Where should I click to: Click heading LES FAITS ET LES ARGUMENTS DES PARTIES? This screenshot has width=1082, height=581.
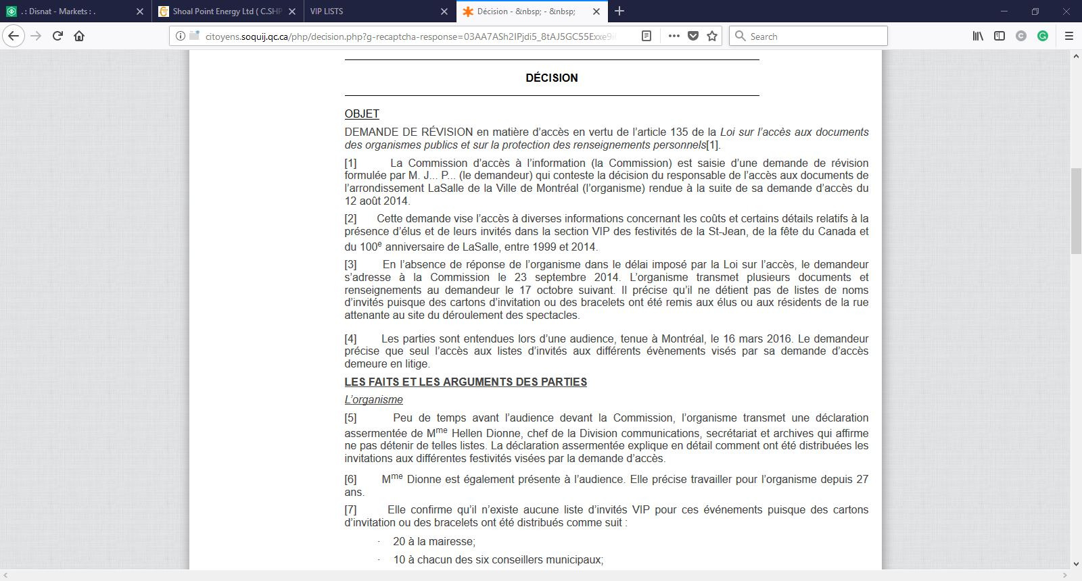coord(466,382)
